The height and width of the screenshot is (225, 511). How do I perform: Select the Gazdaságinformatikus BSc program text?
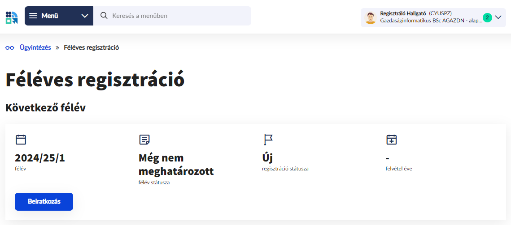click(431, 21)
